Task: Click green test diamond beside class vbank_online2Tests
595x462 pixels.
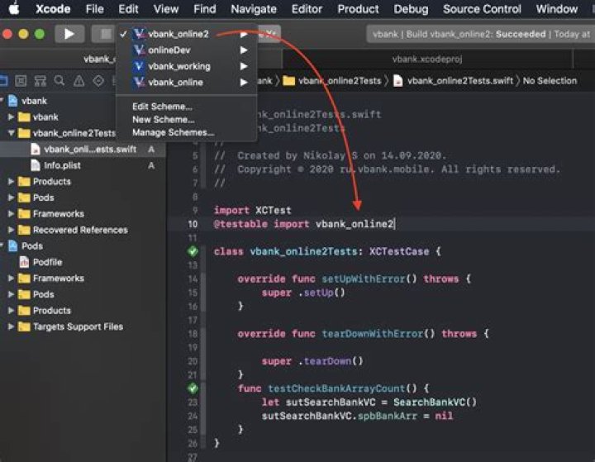Action: click(x=193, y=251)
